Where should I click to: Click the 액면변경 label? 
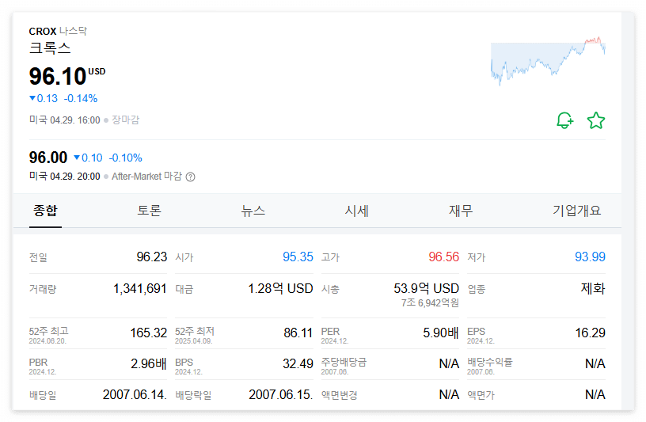coord(339,395)
